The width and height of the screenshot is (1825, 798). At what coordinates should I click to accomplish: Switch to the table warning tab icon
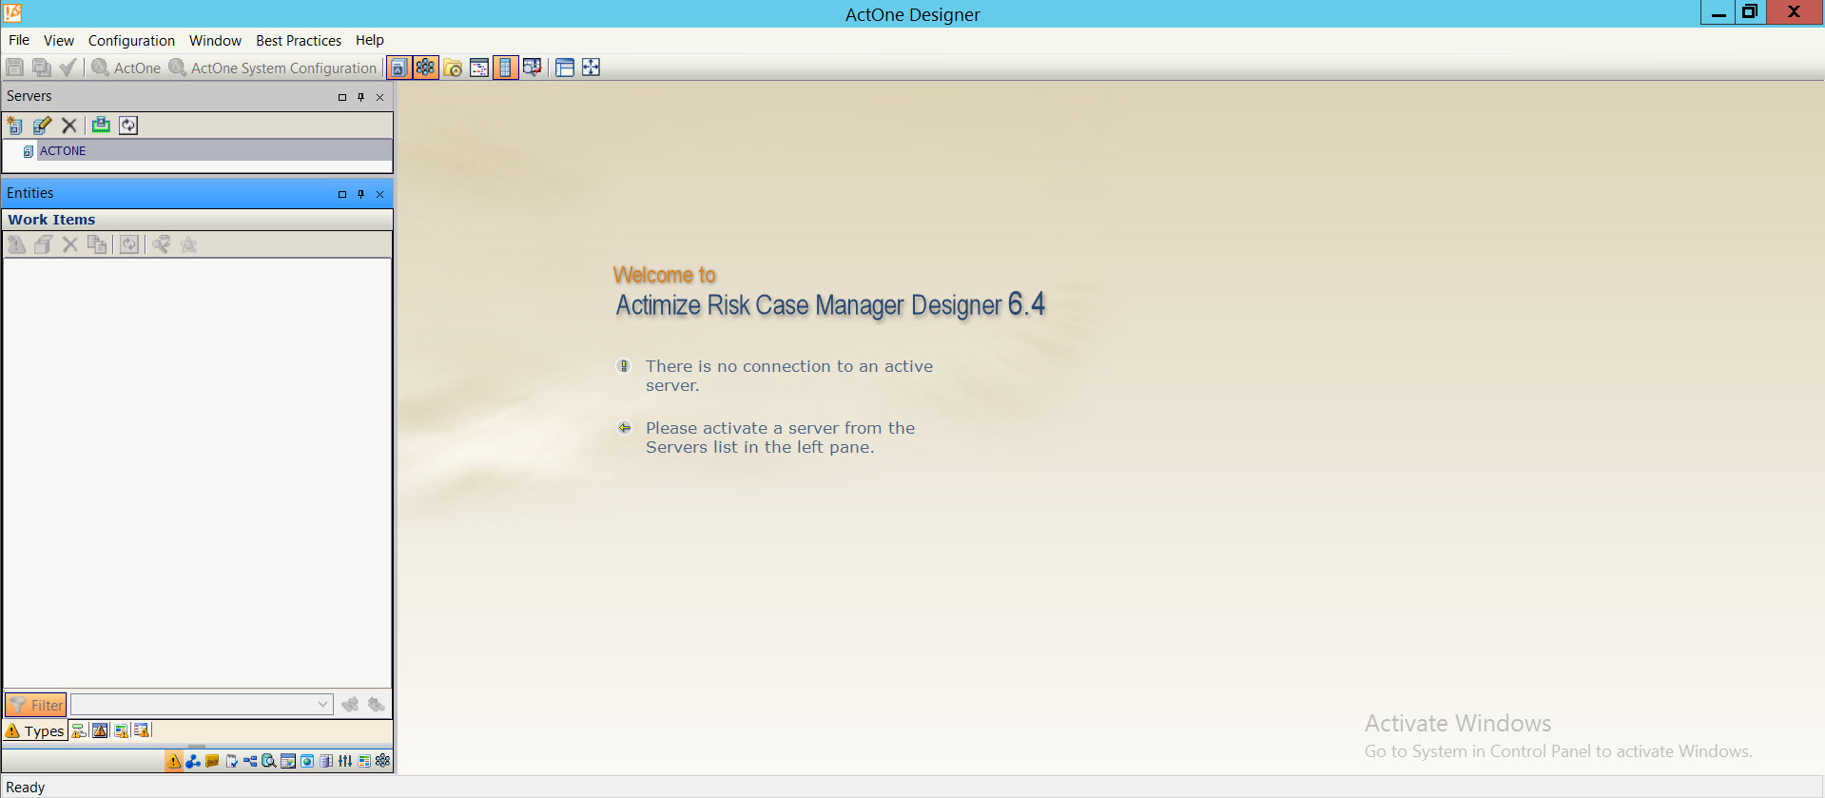coord(142,730)
